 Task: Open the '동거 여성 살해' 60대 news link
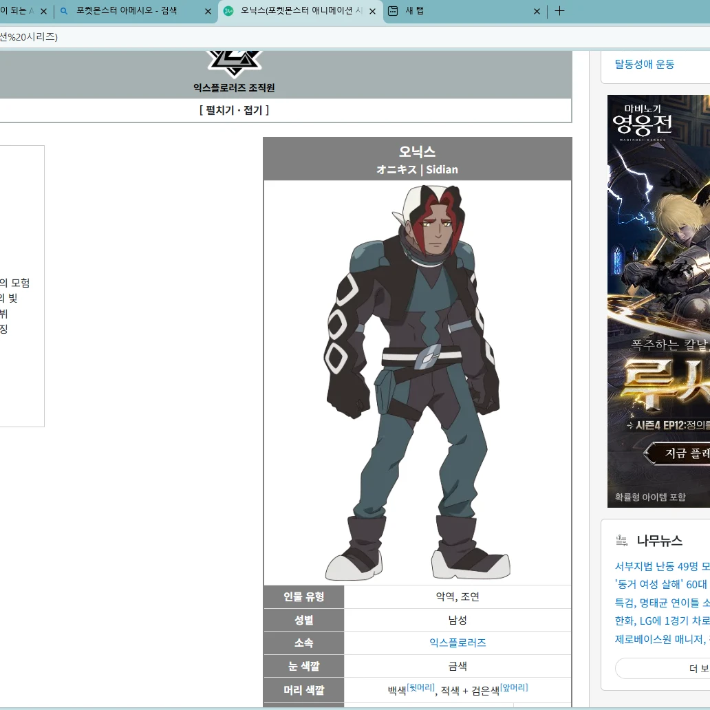(662, 585)
